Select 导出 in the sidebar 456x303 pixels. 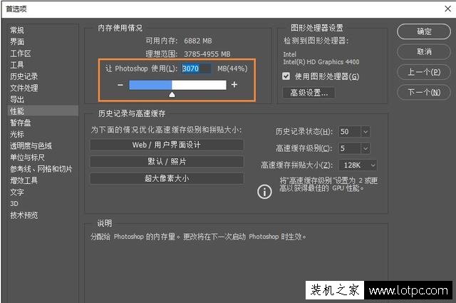(17, 100)
